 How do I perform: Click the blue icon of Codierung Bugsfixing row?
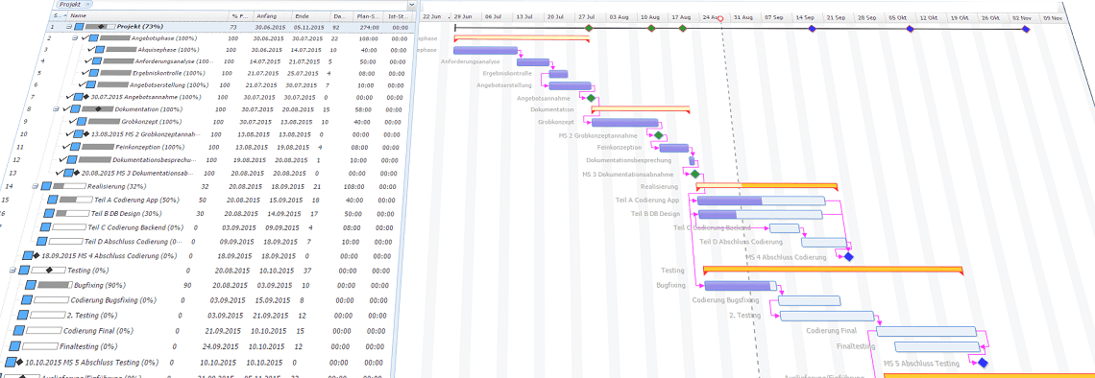coord(27,300)
